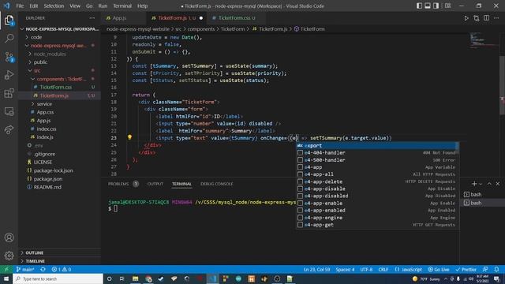
Task: Open the Manage gear icon
Action: 9,256
